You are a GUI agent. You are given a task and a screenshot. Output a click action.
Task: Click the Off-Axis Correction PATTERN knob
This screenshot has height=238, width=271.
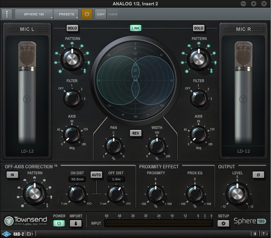[35, 194]
